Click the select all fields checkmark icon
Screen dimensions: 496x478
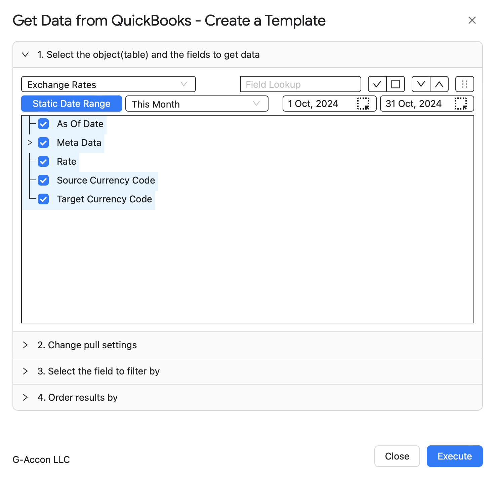pos(377,84)
